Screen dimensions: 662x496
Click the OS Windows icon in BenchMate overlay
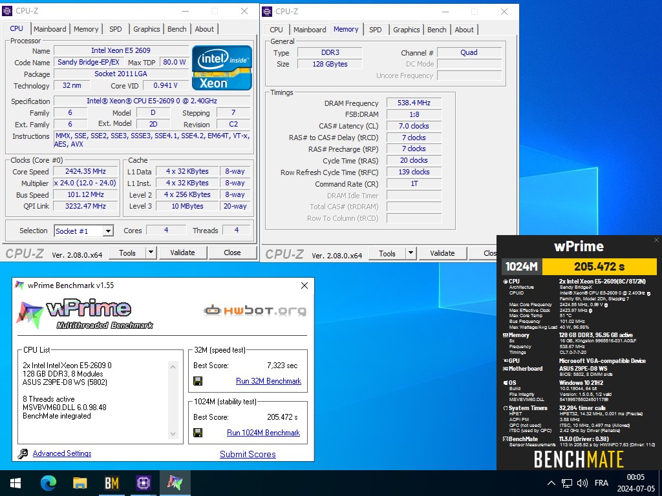(506, 383)
